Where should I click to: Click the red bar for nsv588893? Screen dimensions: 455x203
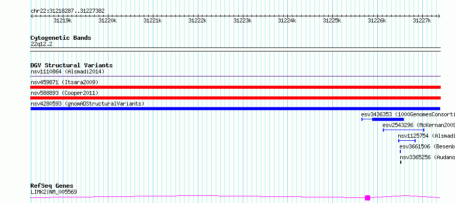(235, 98)
